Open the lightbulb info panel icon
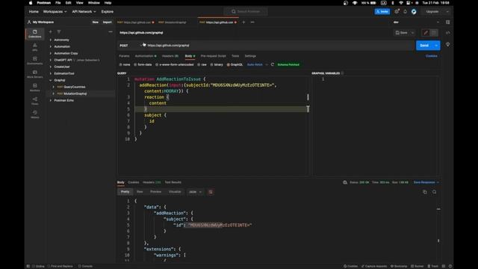This screenshot has width=478, height=269. click(x=448, y=45)
